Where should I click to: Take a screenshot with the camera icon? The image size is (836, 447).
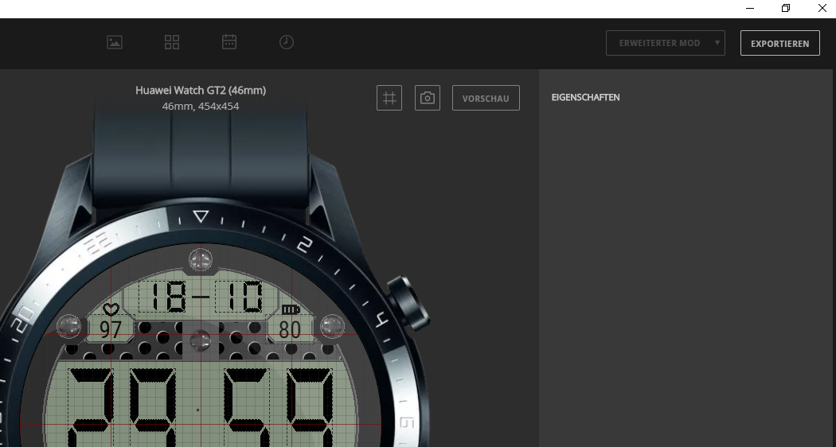(x=428, y=98)
